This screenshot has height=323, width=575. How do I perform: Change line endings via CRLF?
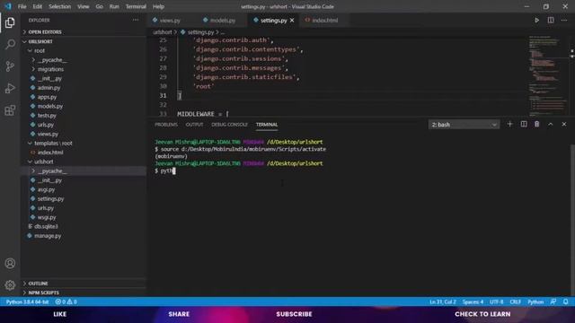point(515,301)
